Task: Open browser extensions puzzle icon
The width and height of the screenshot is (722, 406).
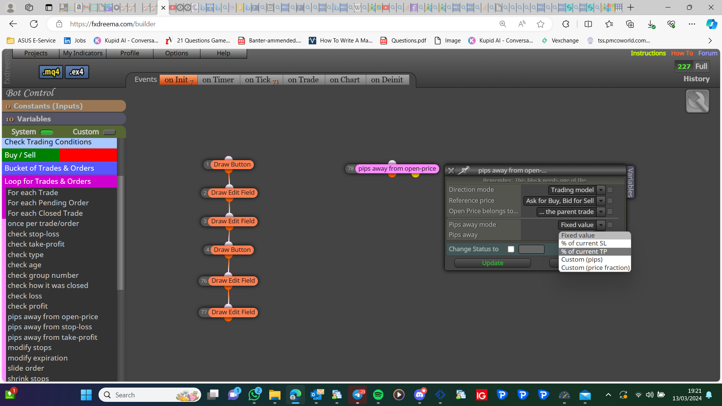Action: pyautogui.click(x=566, y=24)
